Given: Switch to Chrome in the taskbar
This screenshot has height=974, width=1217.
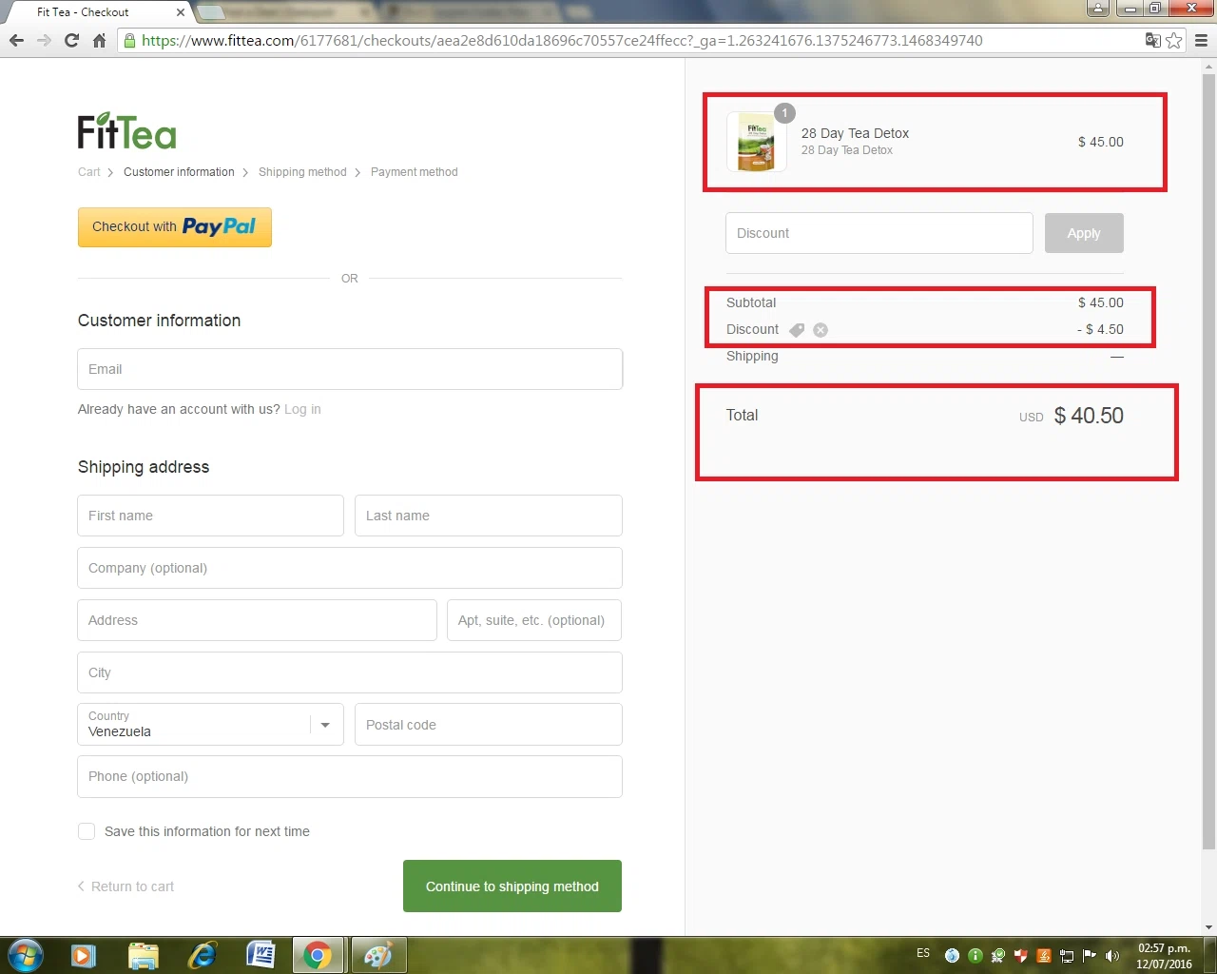Looking at the screenshot, I should pyautogui.click(x=319, y=955).
